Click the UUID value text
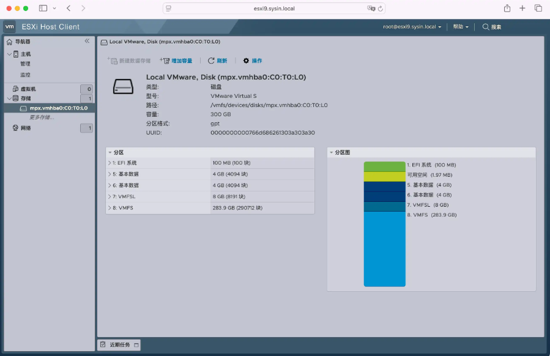The width and height of the screenshot is (550, 356). (x=262, y=133)
